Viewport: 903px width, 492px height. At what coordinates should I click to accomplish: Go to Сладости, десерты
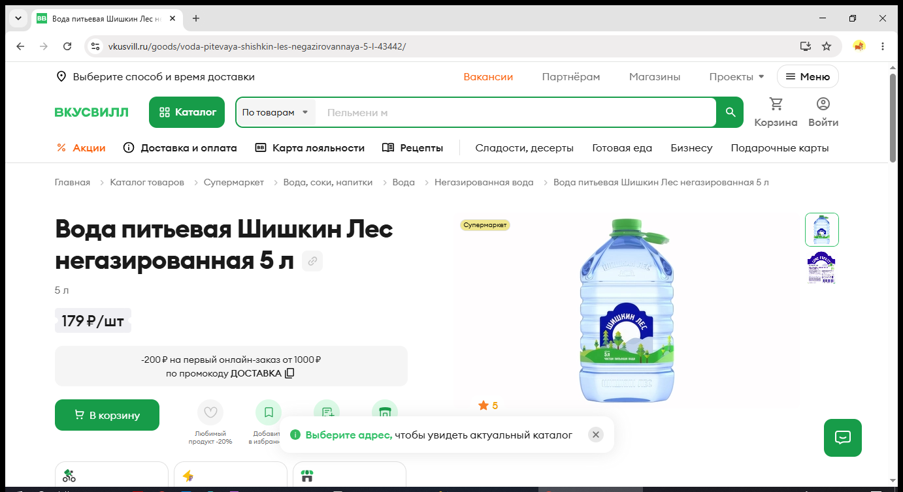(525, 148)
